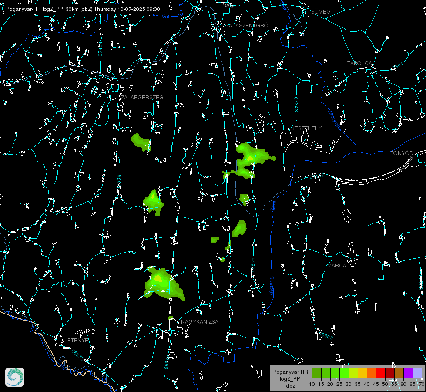Click the road number 07404 label

tap(101, 49)
